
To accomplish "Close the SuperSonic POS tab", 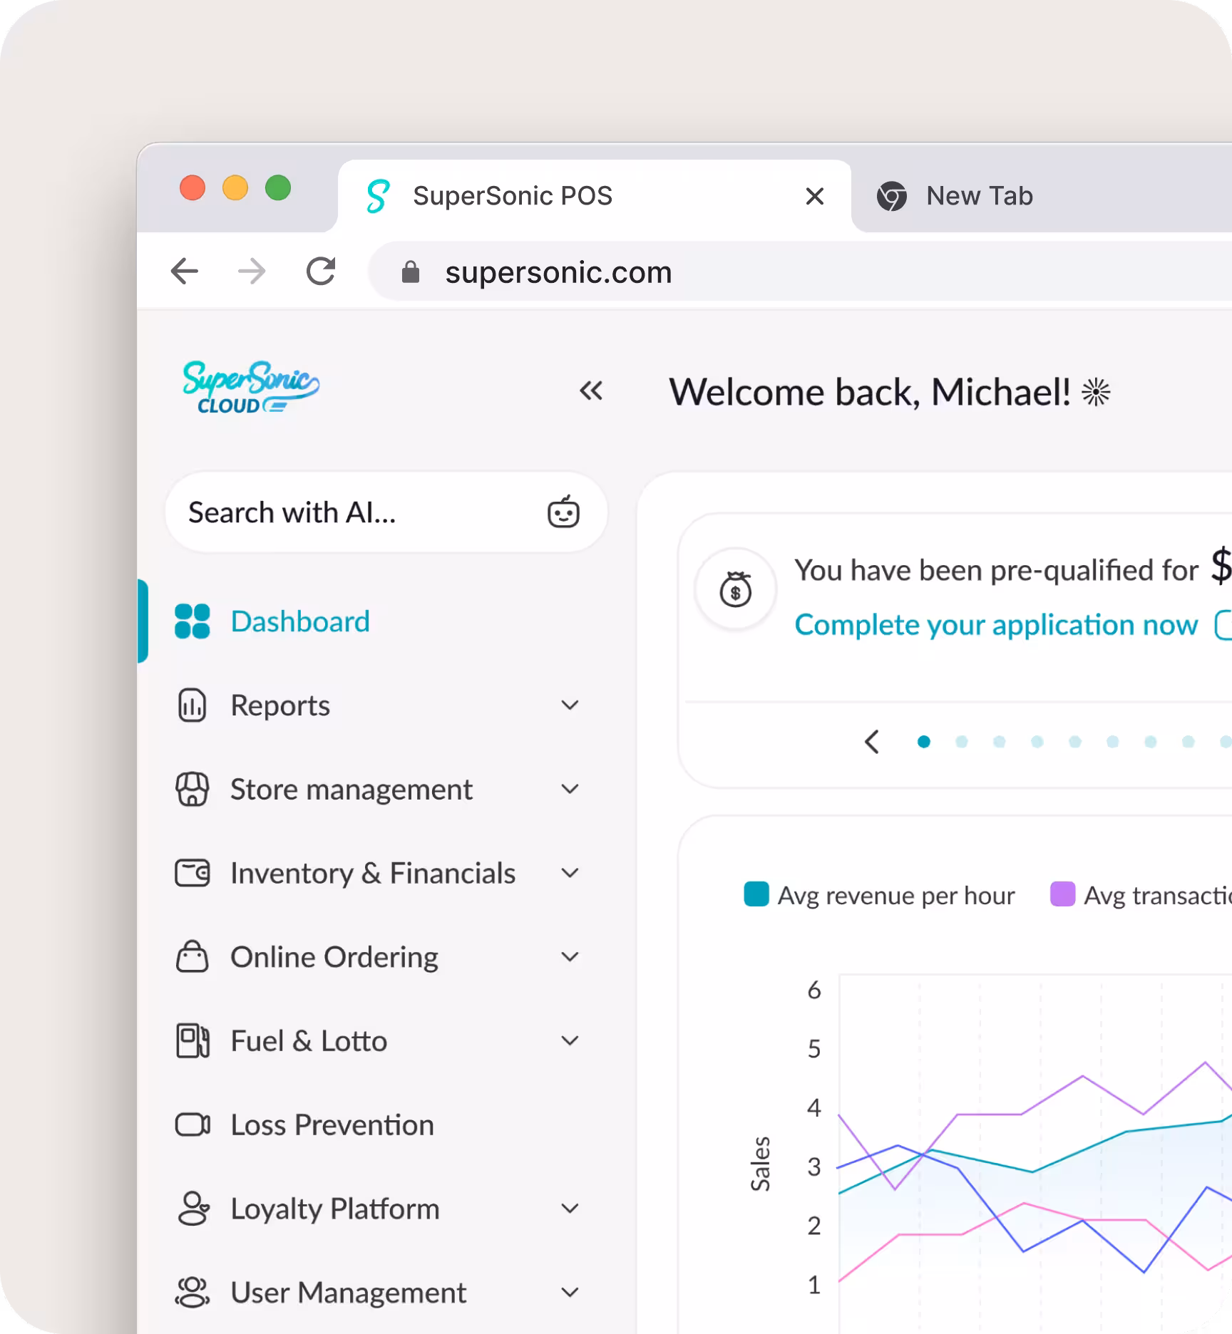I will coord(815,196).
